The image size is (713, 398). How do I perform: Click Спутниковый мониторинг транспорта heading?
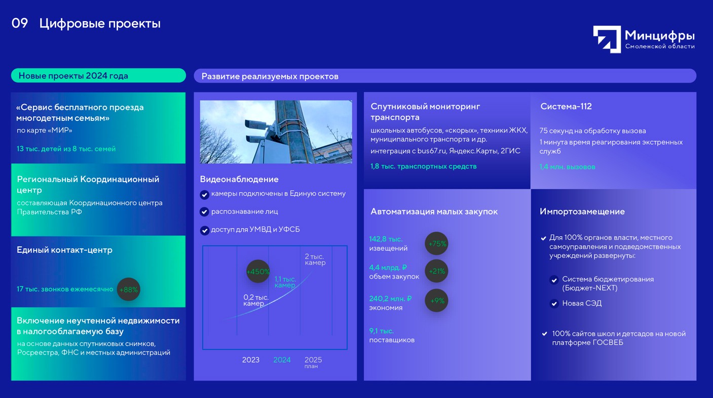tap(425, 112)
